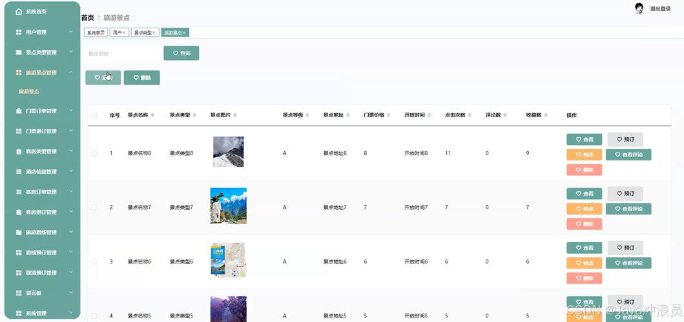Viewport: 684px width, 322px height.
Task: Click the chart icon beside 旅游路线管理
Action: tap(19, 232)
